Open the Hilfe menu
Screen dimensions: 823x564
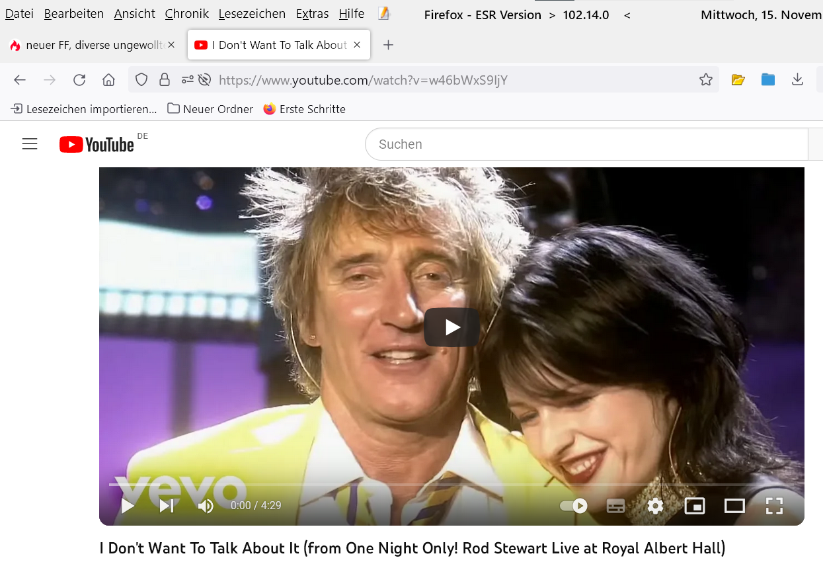(351, 14)
